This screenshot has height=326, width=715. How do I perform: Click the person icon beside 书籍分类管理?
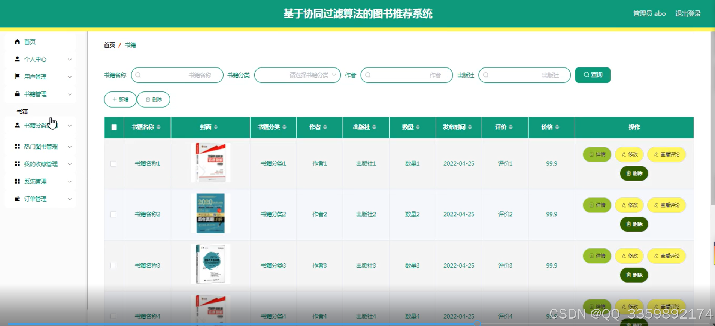click(x=17, y=125)
